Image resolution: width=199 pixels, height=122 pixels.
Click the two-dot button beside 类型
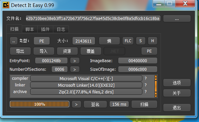tap(14, 41)
